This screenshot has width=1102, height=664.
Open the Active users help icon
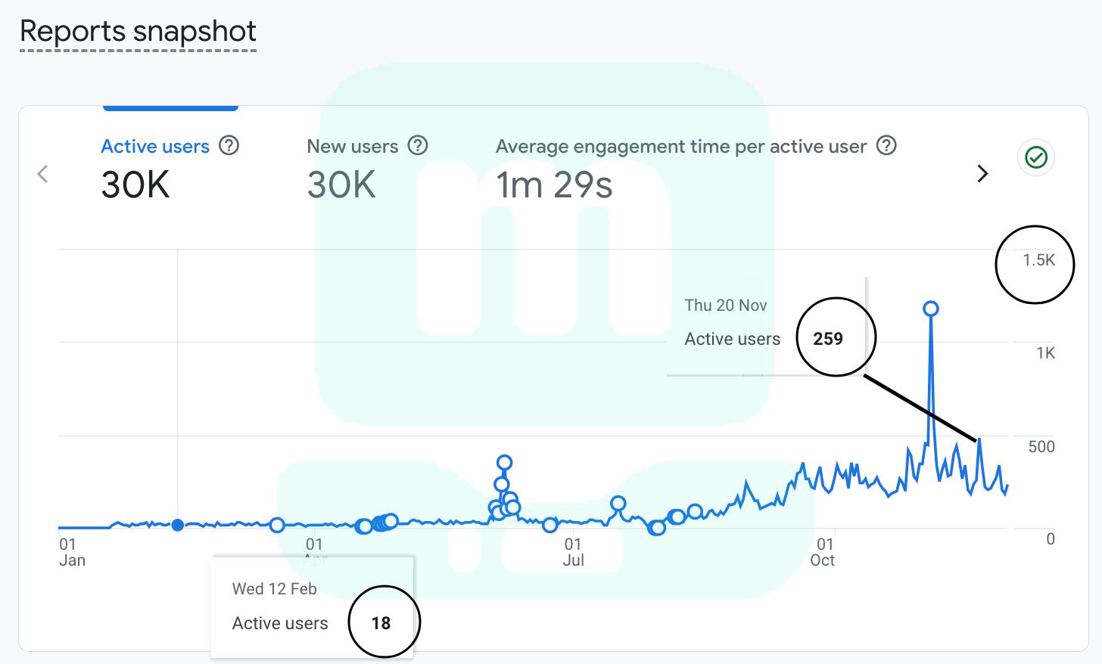[x=229, y=145]
